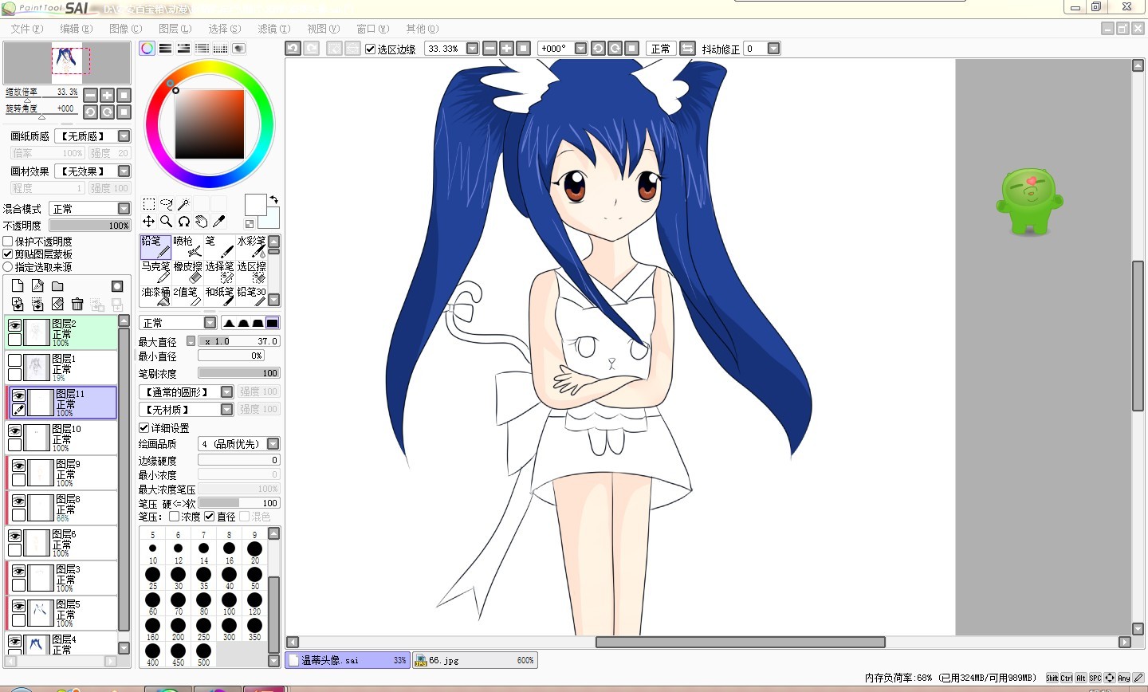Select the 油漆桶 paint bucket tool
The width and height of the screenshot is (1148, 692).
pyautogui.click(x=156, y=297)
